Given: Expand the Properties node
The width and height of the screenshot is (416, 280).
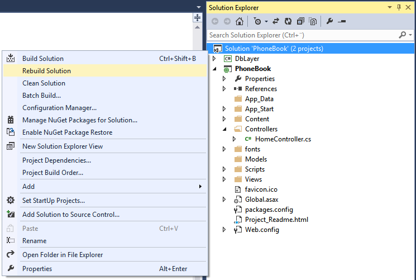Looking at the screenshot, I should pos(224,79).
